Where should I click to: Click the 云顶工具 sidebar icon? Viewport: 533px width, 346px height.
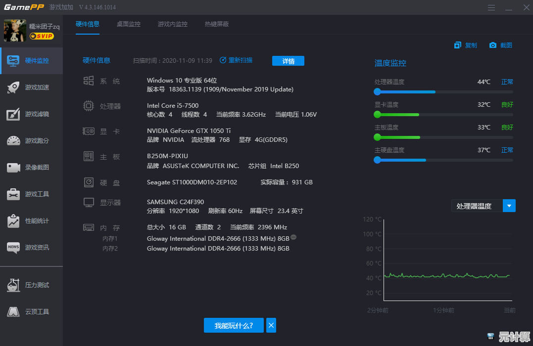[x=13, y=312]
